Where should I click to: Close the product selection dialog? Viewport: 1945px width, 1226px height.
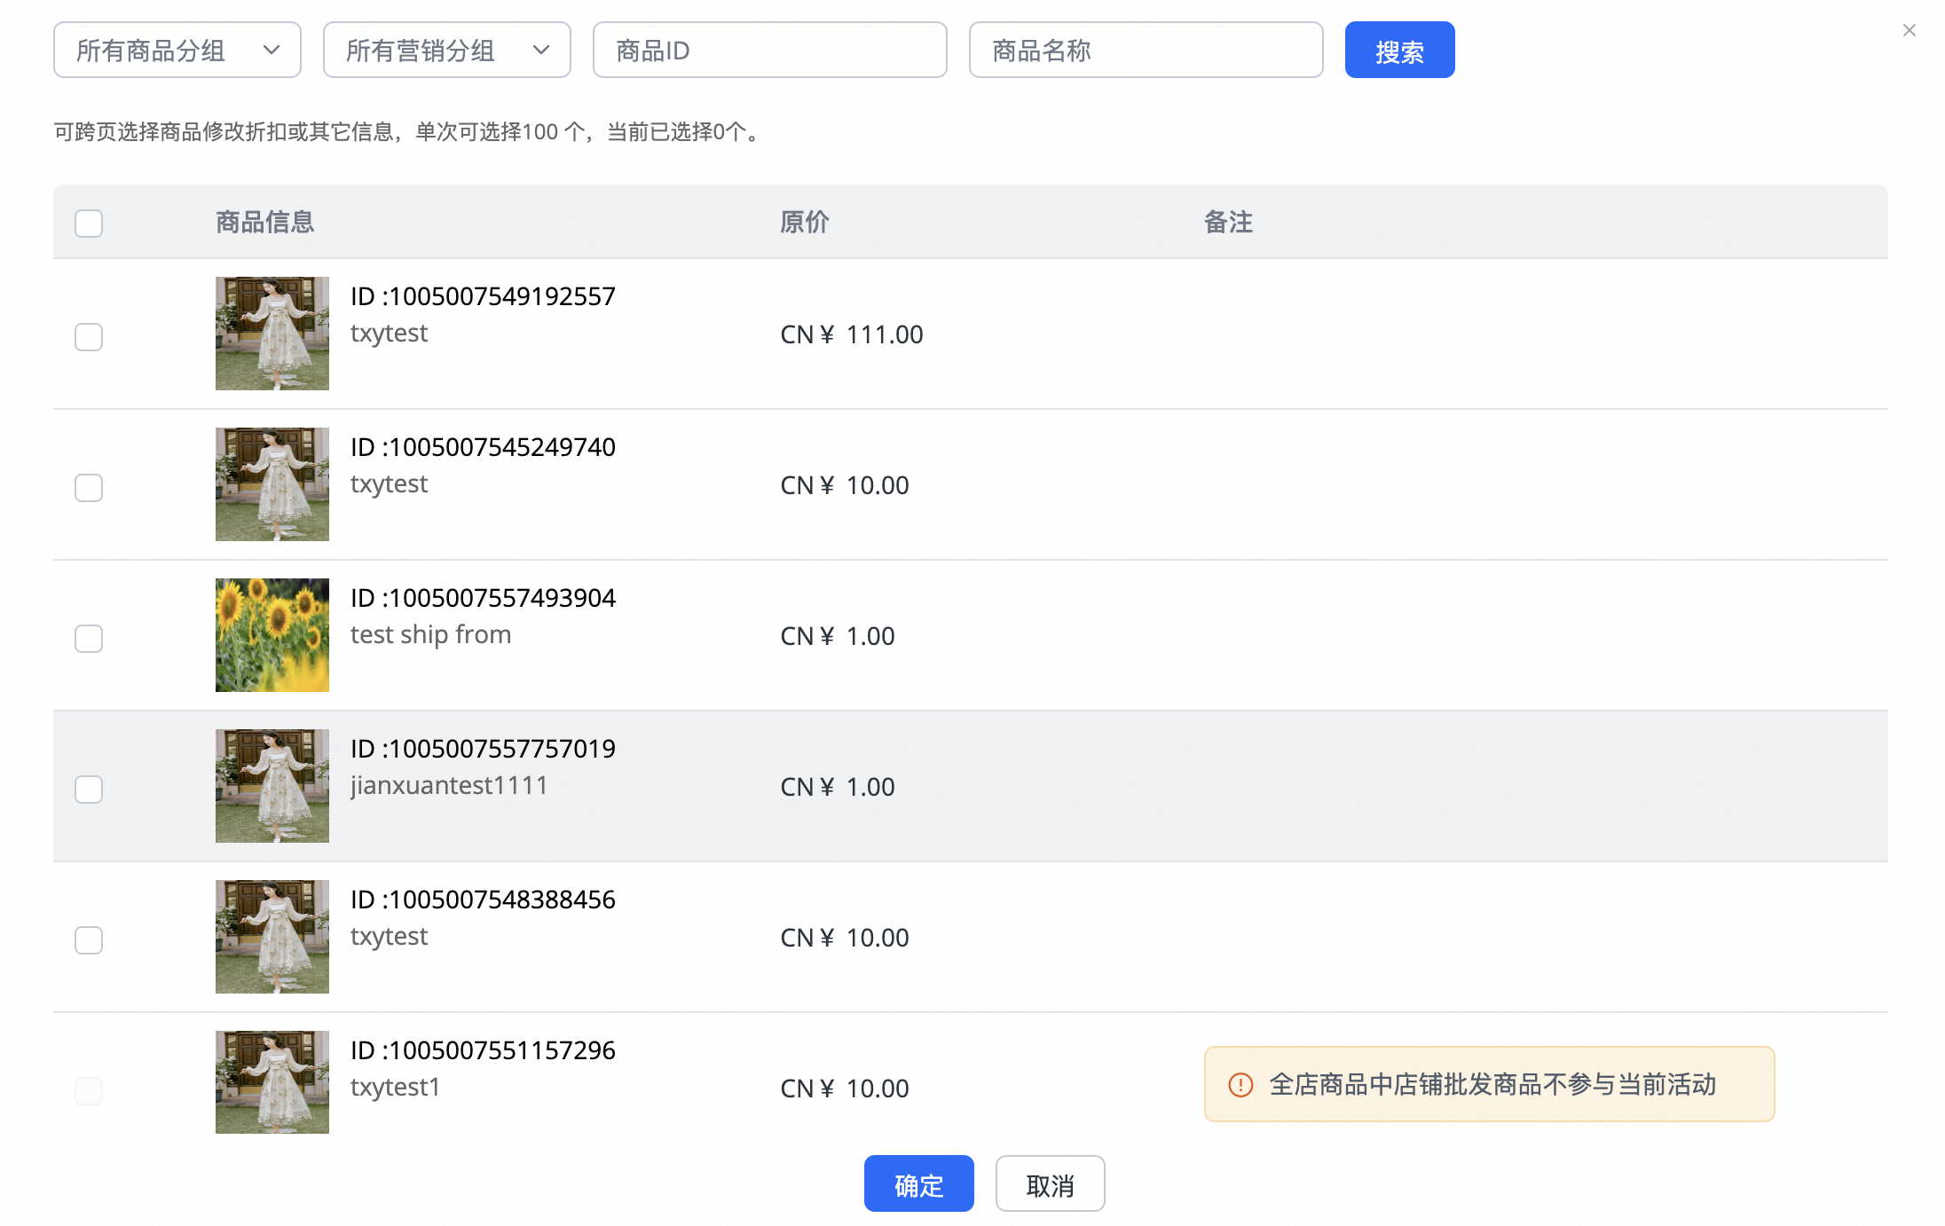pyautogui.click(x=1909, y=31)
